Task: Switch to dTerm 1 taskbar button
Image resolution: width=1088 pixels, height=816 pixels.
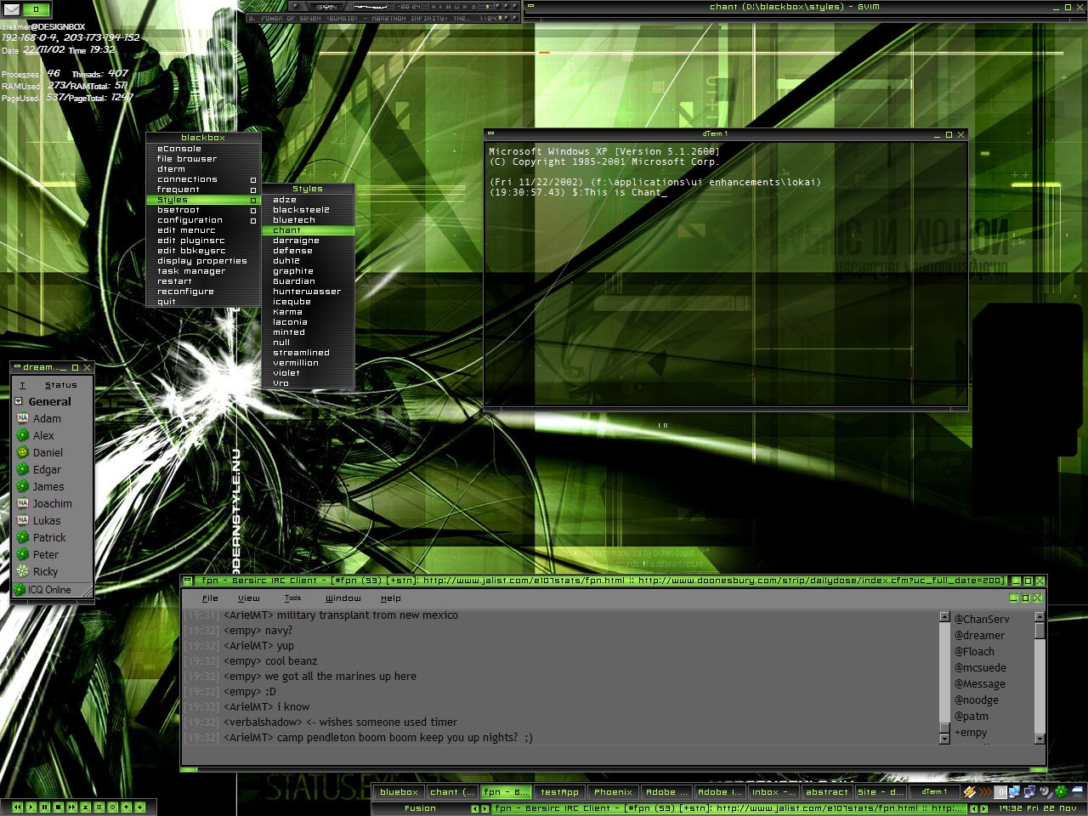Action: coord(934,792)
